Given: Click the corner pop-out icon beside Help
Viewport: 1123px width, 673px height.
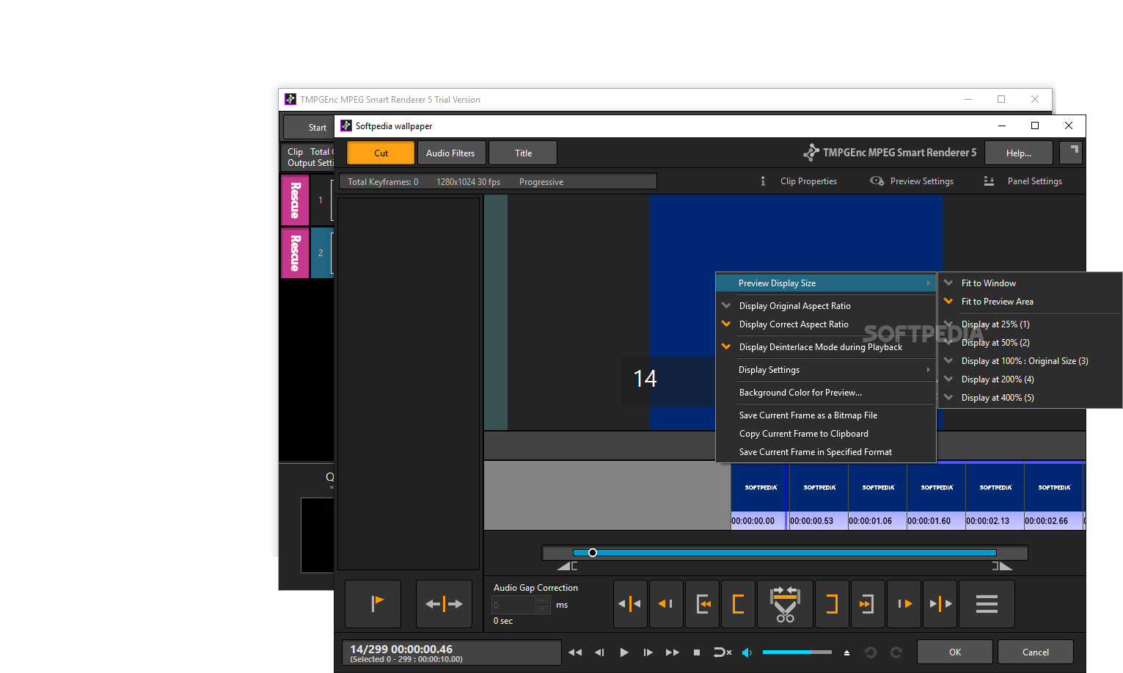Looking at the screenshot, I should 1072,153.
